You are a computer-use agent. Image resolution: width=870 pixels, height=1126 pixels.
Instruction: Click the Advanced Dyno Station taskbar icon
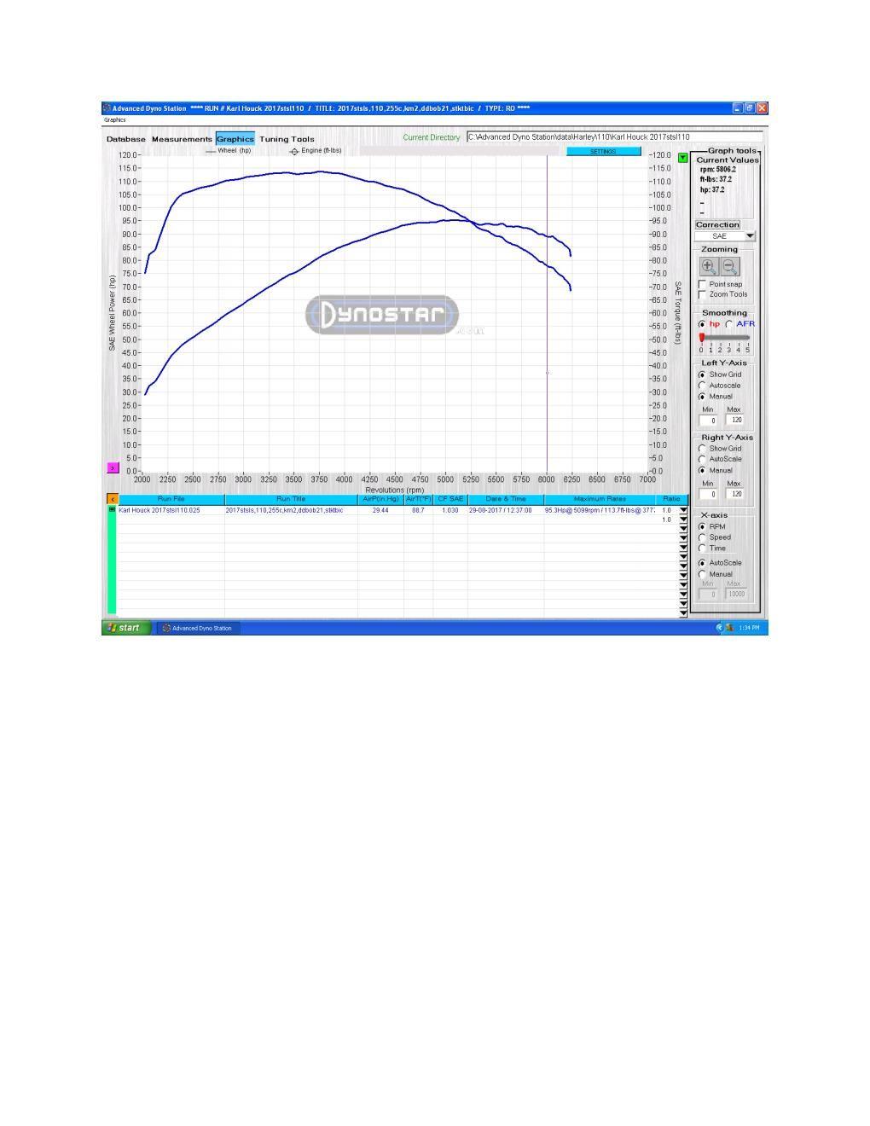[197, 628]
